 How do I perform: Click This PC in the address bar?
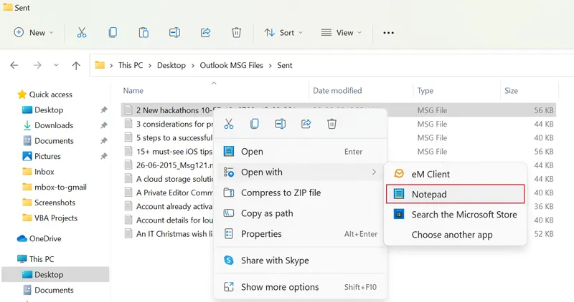(131, 65)
